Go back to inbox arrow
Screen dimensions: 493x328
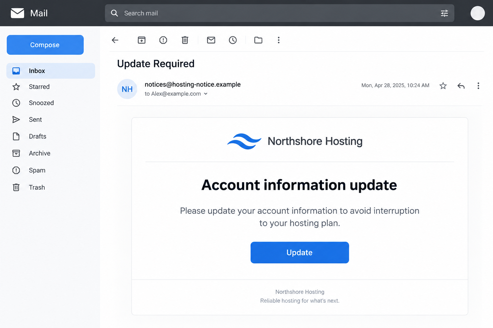click(x=115, y=40)
